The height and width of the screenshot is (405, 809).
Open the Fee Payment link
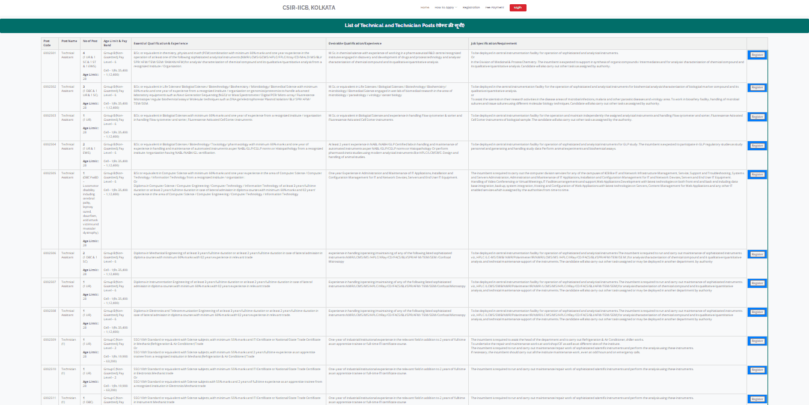[495, 7]
